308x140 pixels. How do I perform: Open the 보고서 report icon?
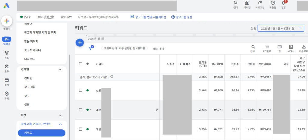pyautogui.click(x=291, y=47)
